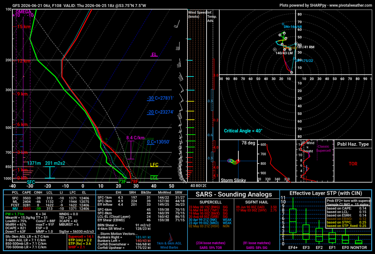Screen dimensions: 375x254
Task: Click the Critical Angle = 40° readout
Action: (243, 131)
